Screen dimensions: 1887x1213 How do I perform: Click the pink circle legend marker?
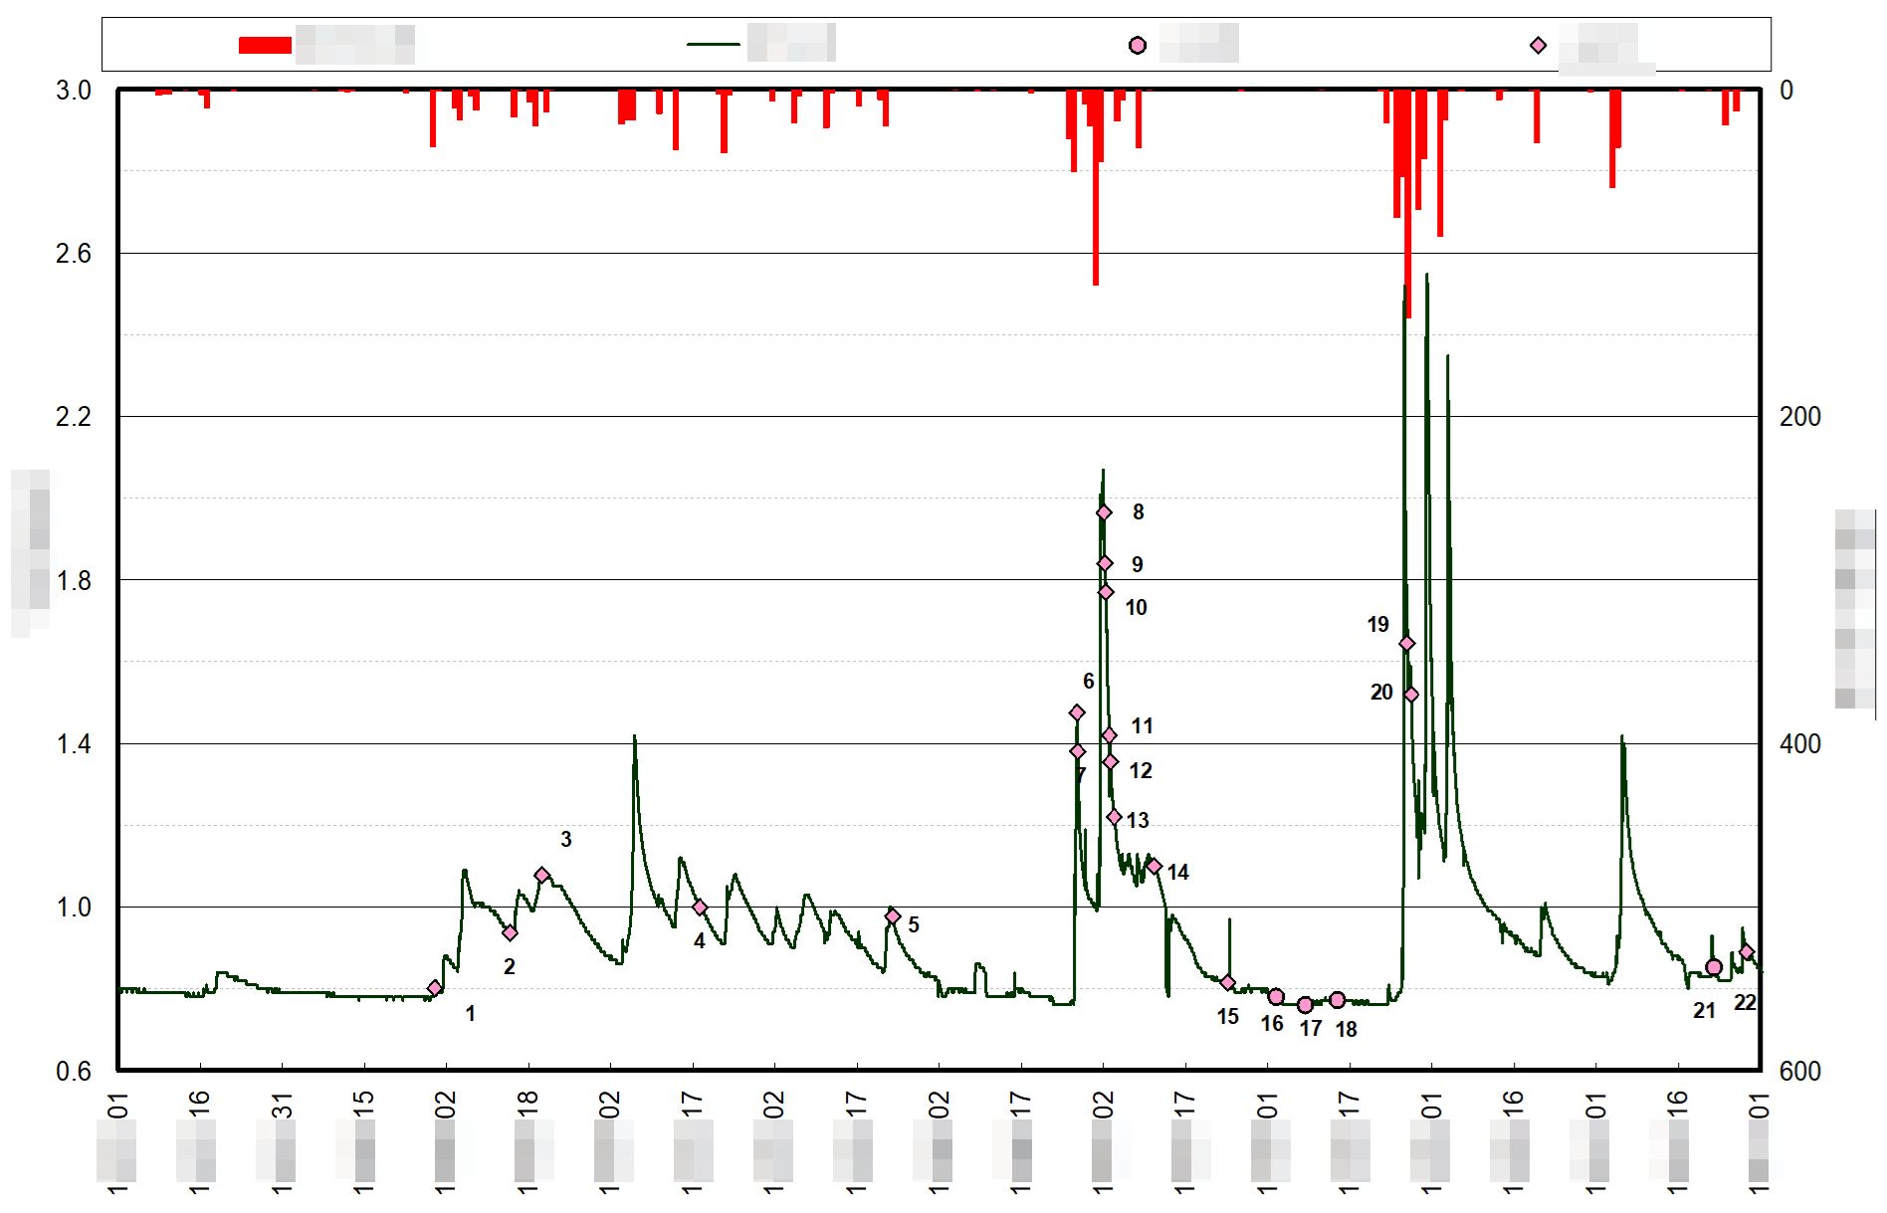coord(1138,45)
